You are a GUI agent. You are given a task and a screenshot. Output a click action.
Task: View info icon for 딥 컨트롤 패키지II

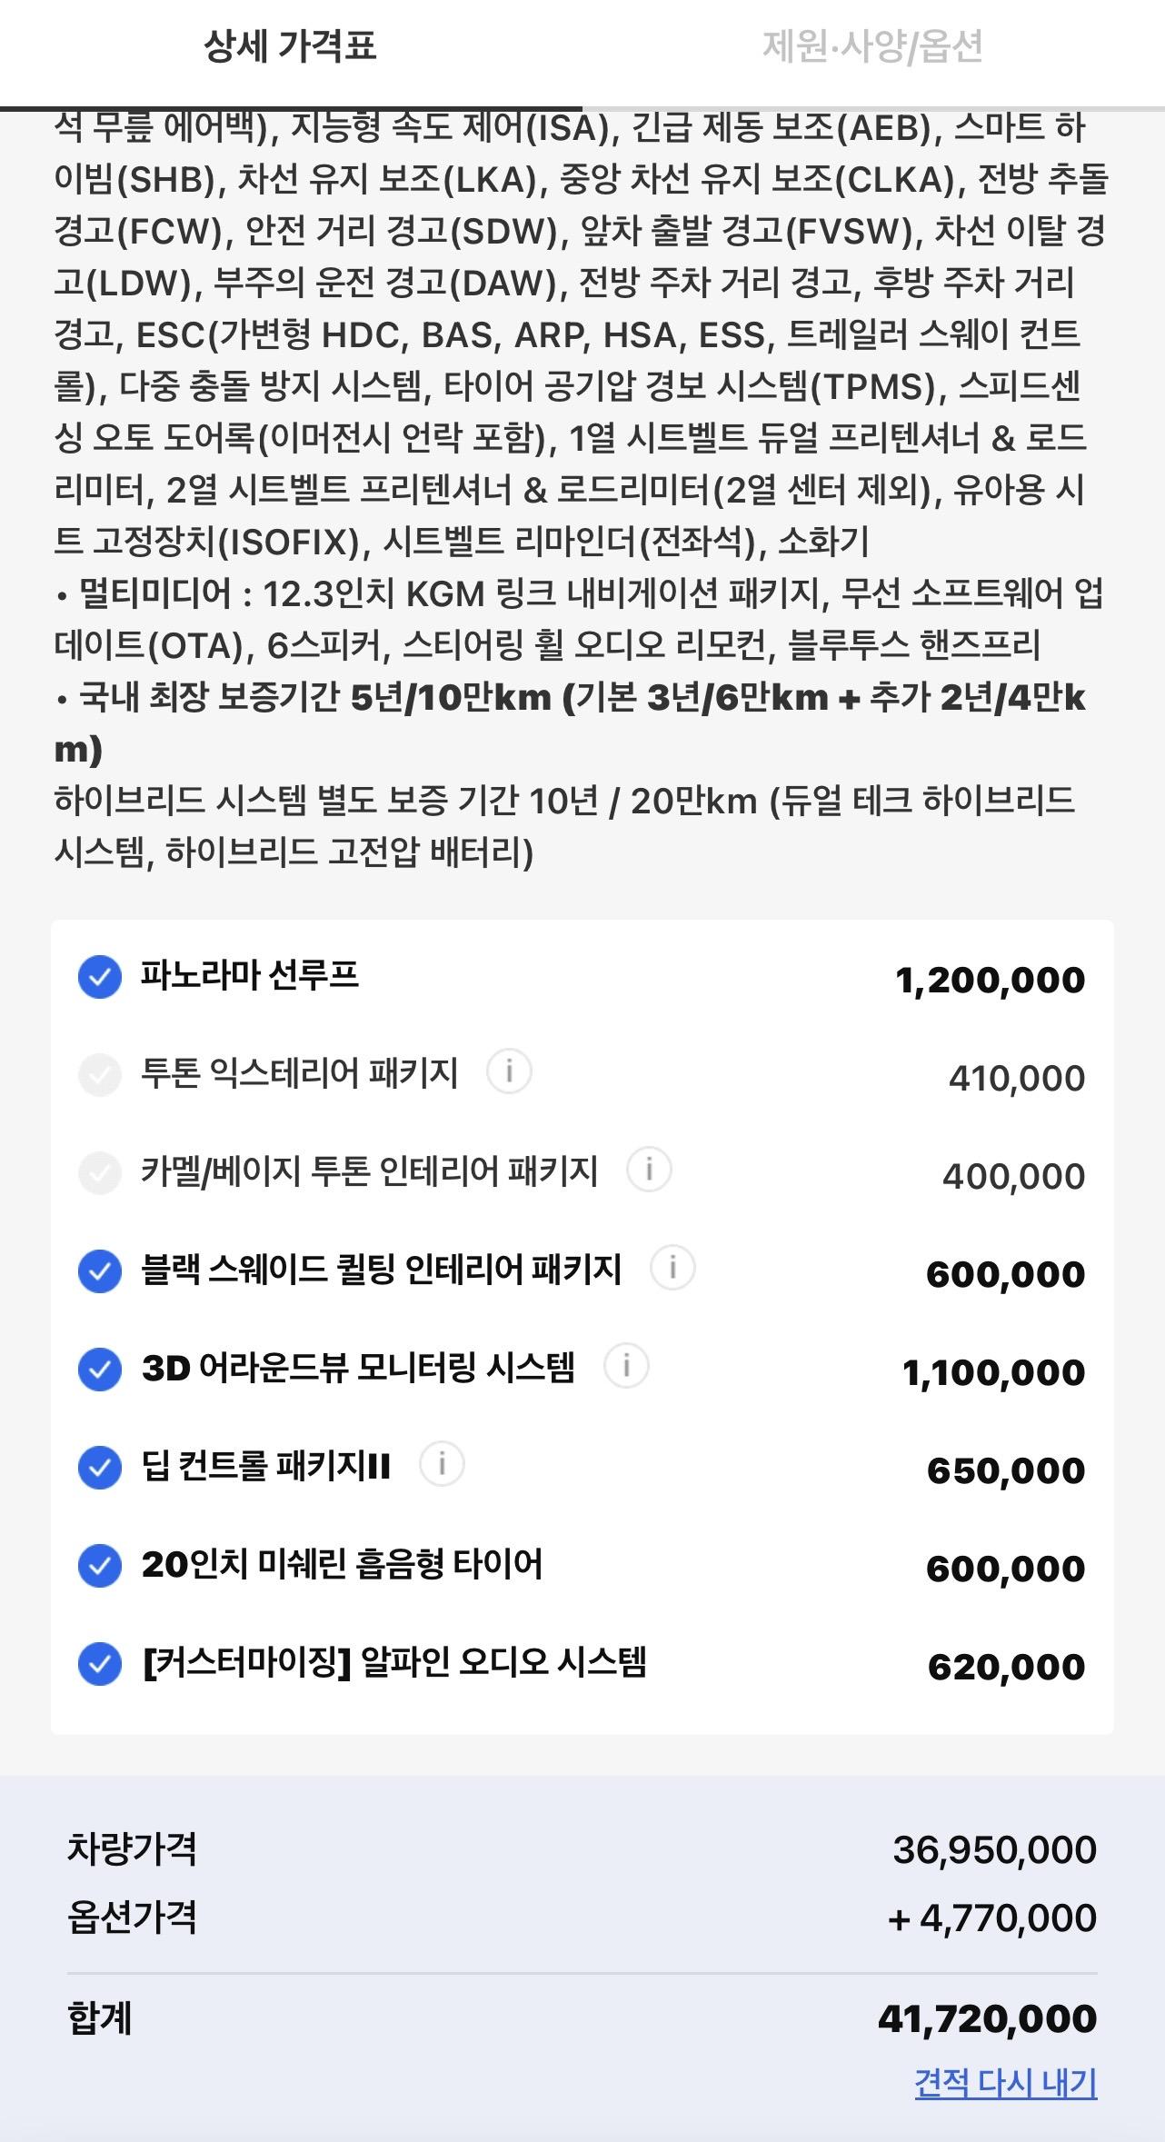point(442,1464)
